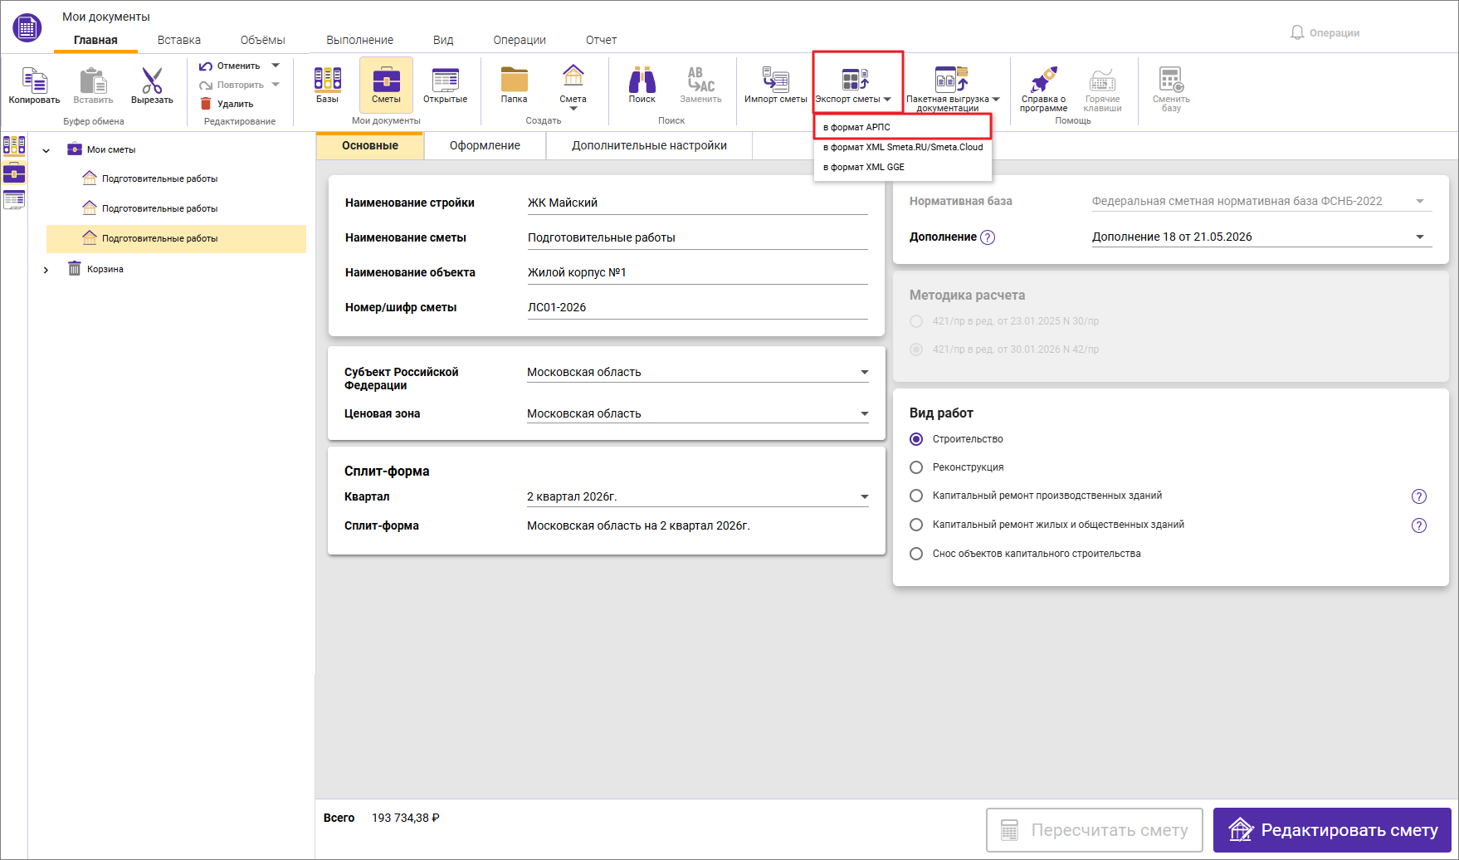Click the Редактировать смету button
1459x860 pixels.
tap(1332, 830)
